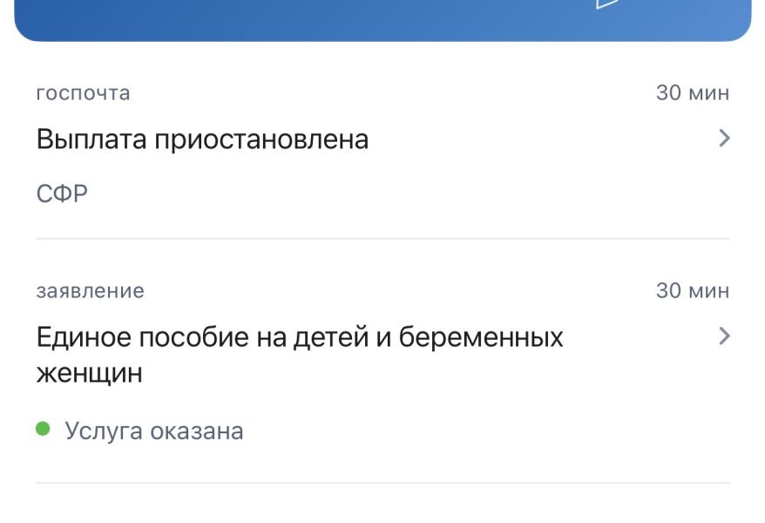Click the word женщин in second item title
The width and height of the screenshot is (765, 523).
point(89,373)
